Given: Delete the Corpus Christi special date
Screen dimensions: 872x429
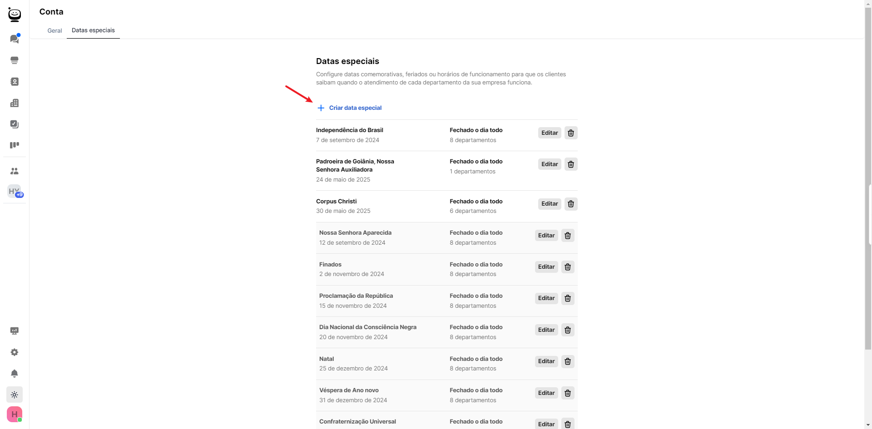Looking at the screenshot, I should pos(571,204).
